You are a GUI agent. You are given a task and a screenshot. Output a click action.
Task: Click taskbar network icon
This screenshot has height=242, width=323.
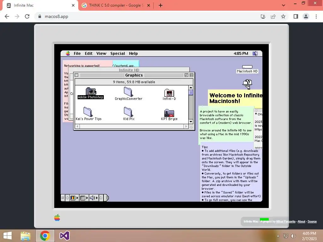[x=285, y=236]
